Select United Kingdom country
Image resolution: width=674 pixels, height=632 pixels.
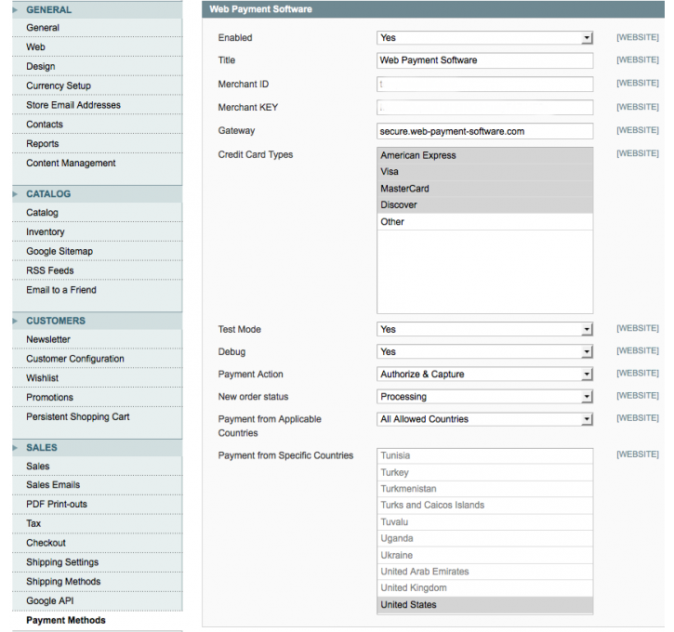tap(485, 587)
